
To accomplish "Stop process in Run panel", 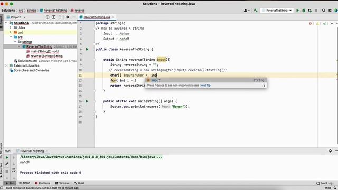I will pos(7,171).
